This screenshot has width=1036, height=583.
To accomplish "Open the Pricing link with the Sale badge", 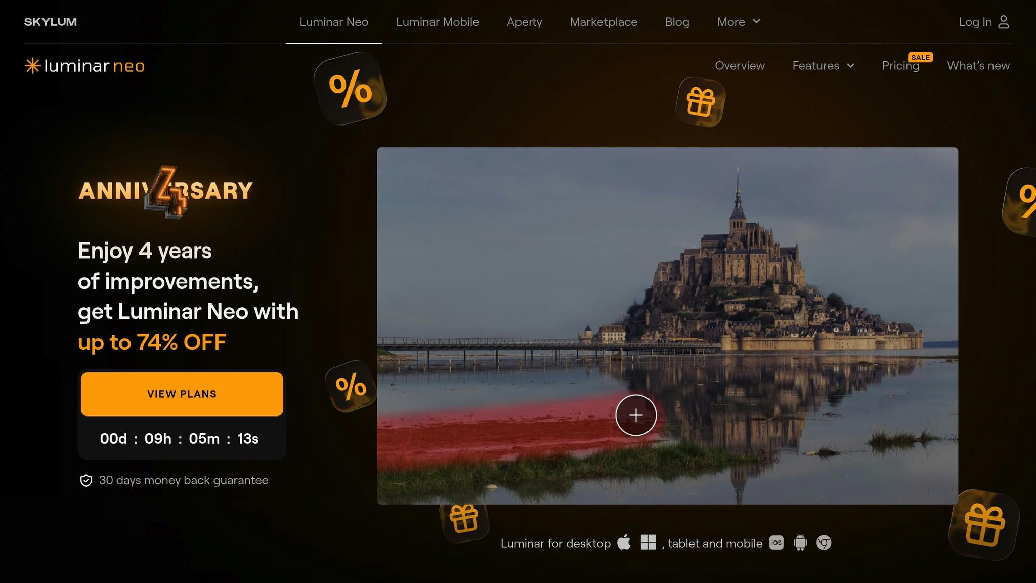I will pyautogui.click(x=900, y=66).
